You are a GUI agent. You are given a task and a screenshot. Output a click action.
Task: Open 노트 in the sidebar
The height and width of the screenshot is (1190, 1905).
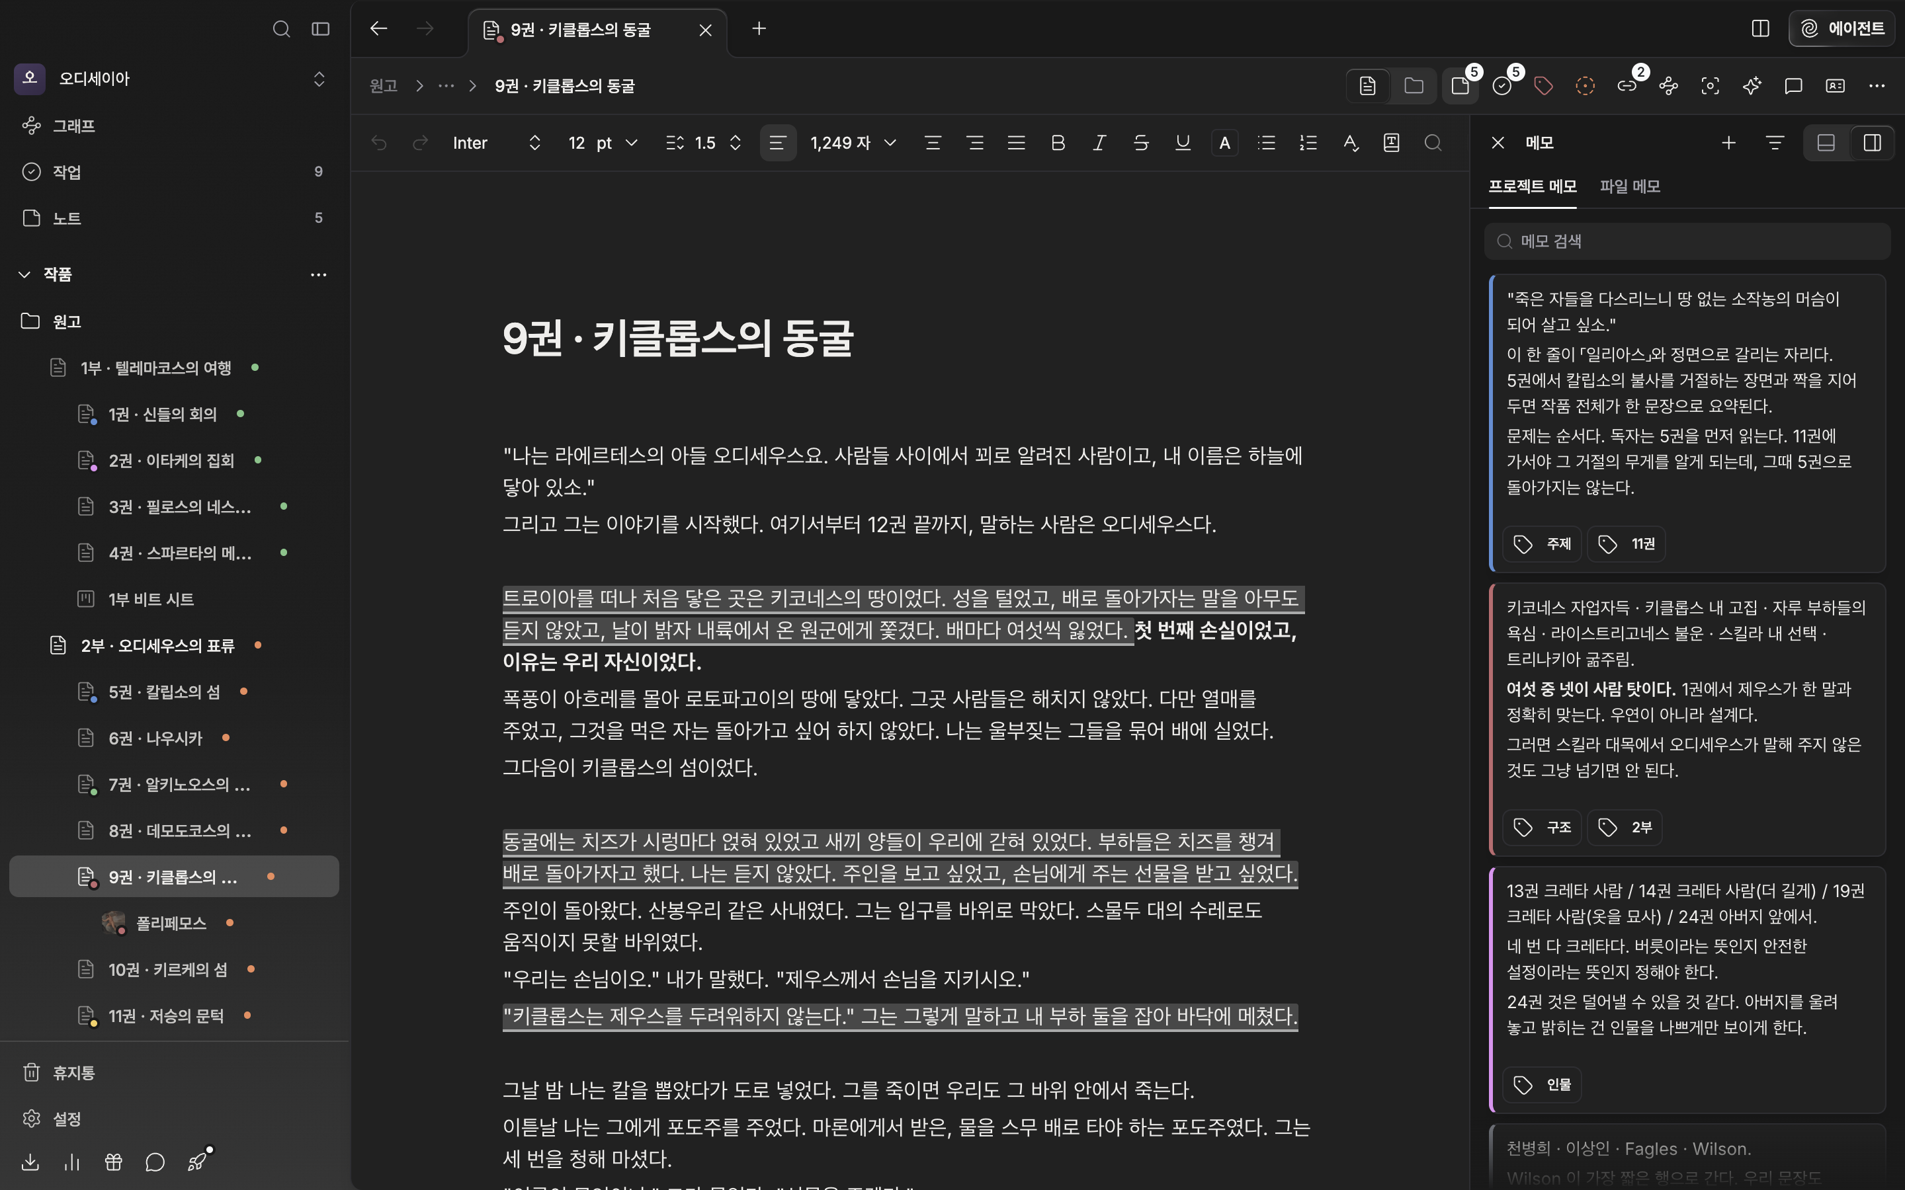[x=175, y=218]
